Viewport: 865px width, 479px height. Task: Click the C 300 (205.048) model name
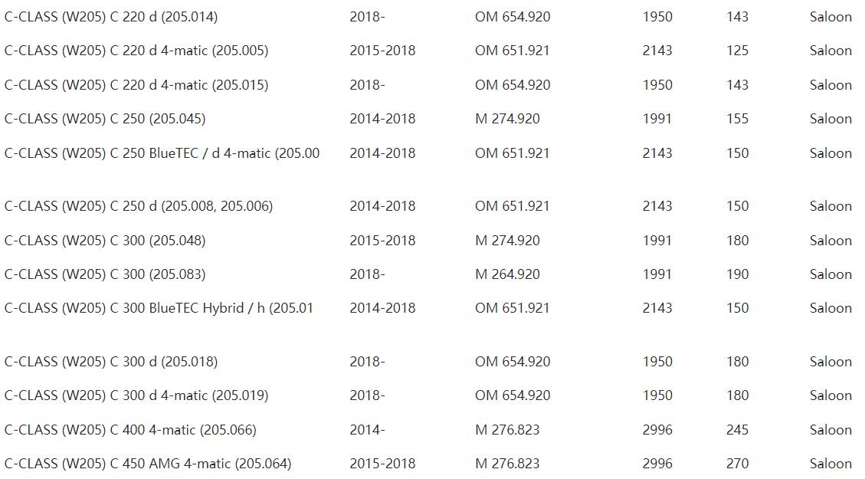[105, 241]
